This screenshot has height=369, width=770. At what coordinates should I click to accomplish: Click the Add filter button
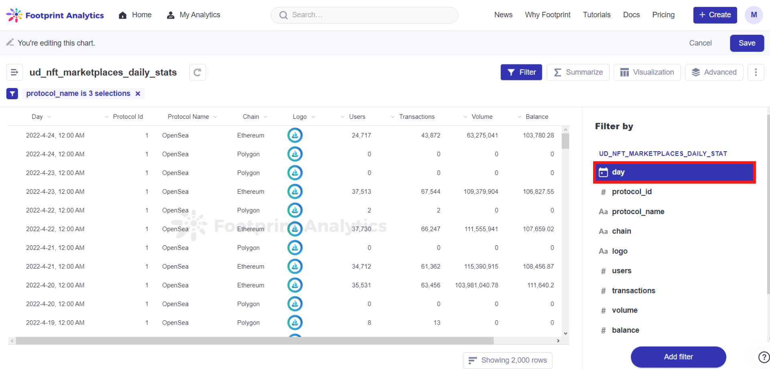678,357
